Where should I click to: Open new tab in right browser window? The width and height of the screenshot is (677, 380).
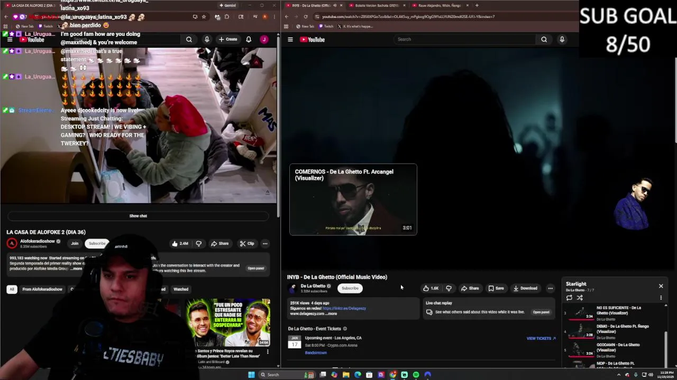coord(477,5)
